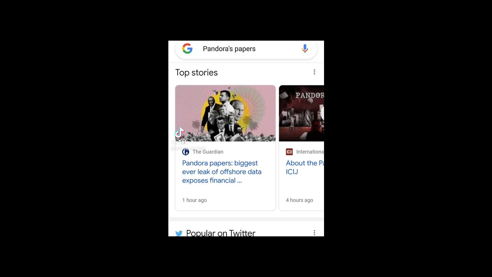Open Guardian Pandora papers headline link
The height and width of the screenshot is (277, 492).
click(x=222, y=172)
